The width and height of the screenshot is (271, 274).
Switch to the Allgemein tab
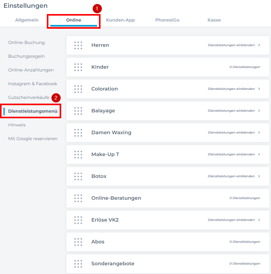[27, 20]
